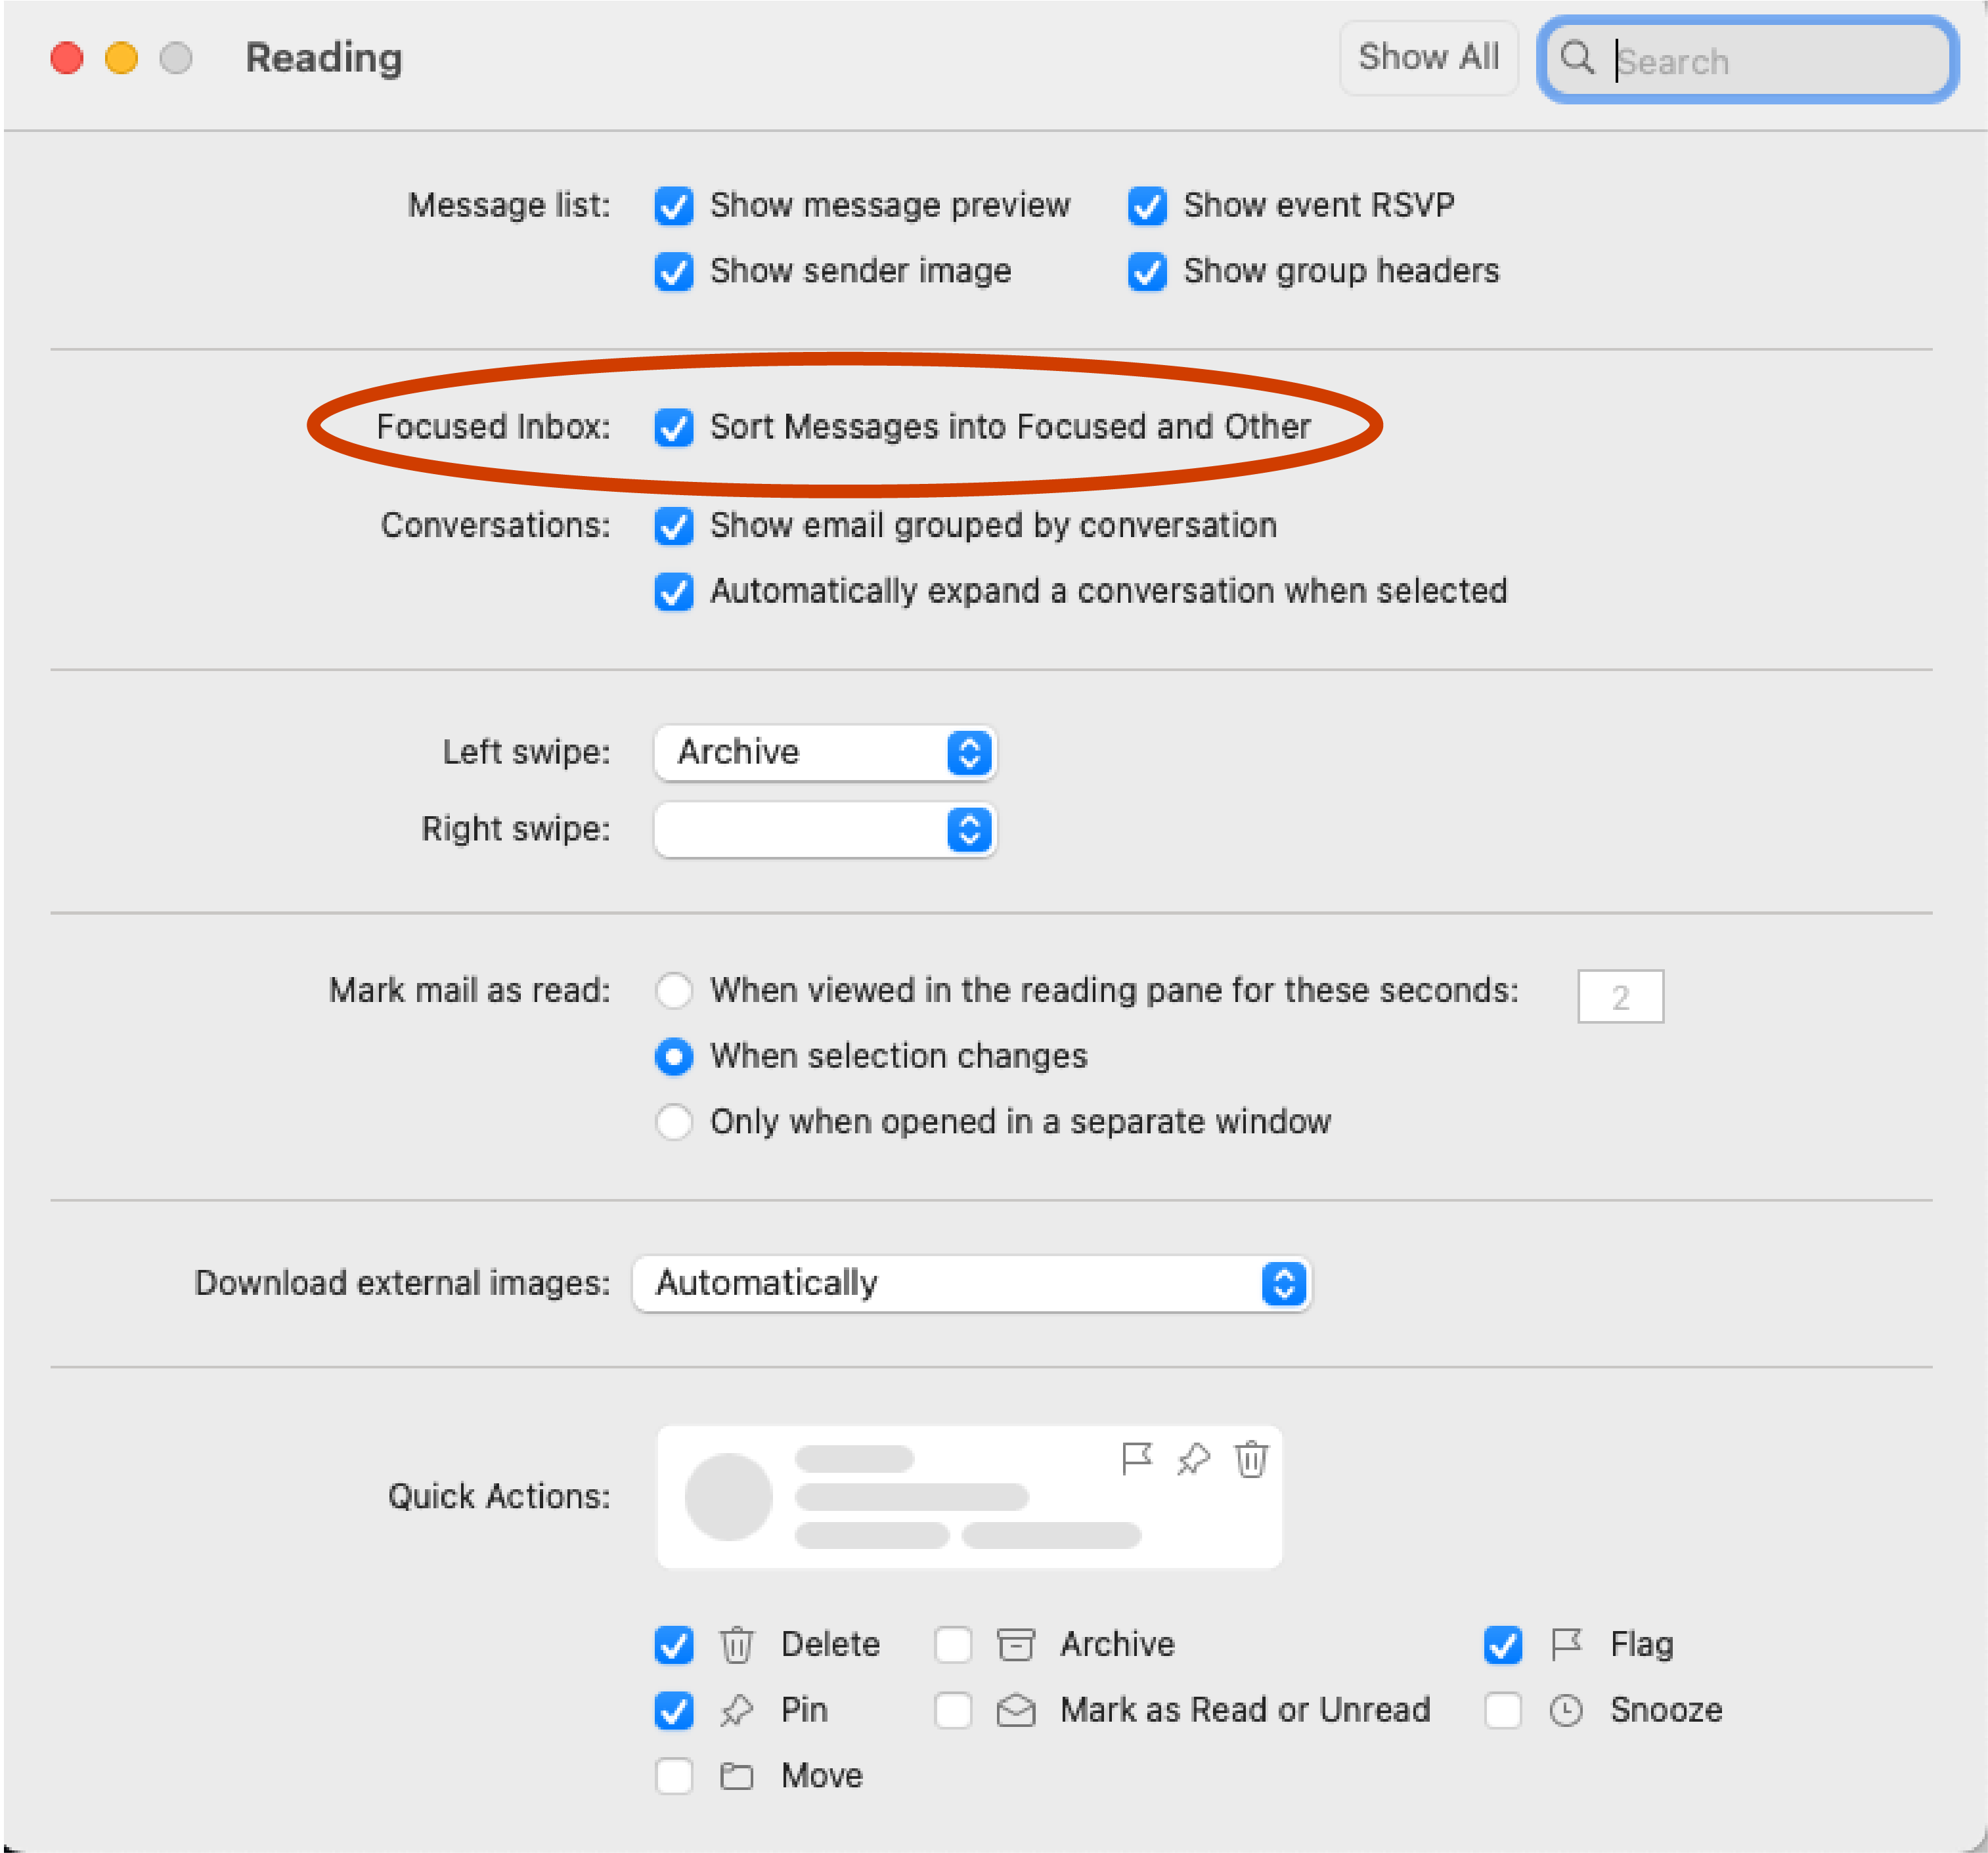Open the Left swipe dropdown
Image resolution: width=1988 pixels, height=1853 pixels.
pos(825,752)
